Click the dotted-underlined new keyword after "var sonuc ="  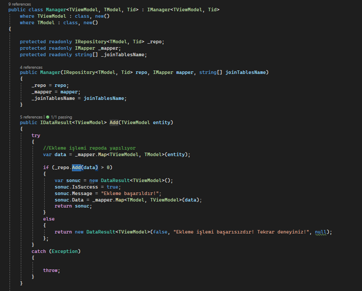tap(94, 181)
